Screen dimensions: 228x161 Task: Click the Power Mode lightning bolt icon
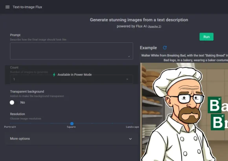tap(54, 75)
